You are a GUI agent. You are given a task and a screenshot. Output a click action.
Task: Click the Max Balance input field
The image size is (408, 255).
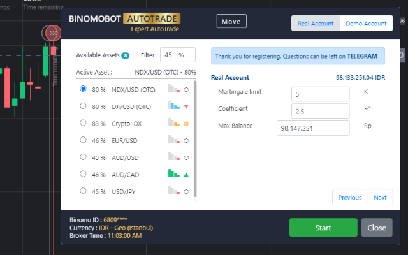pyautogui.click(x=313, y=128)
